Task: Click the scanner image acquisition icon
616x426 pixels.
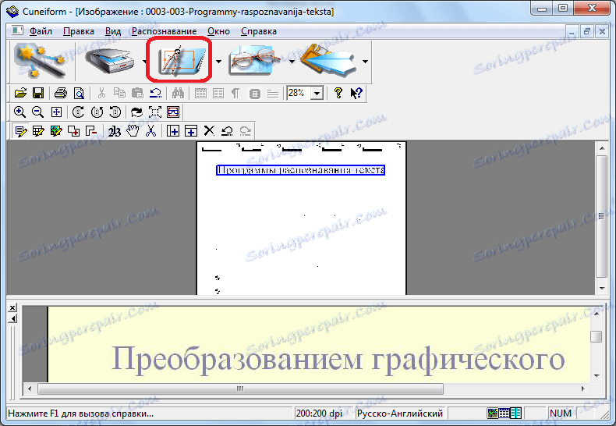Action: [110, 61]
